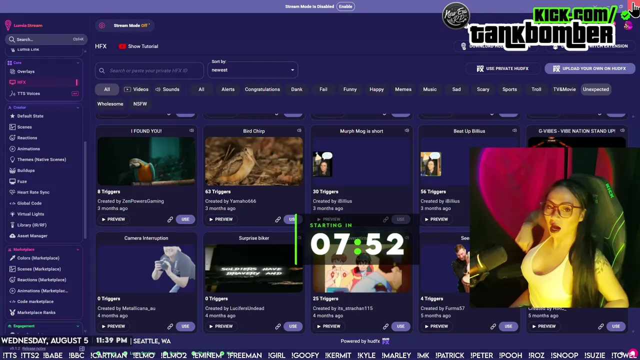This screenshot has height=360, width=640.
Task: Select the Alerts category
Action: pyautogui.click(x=228, y=89)
